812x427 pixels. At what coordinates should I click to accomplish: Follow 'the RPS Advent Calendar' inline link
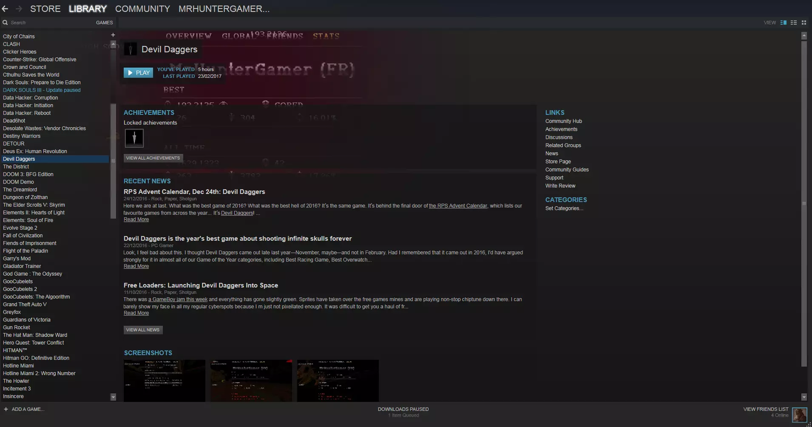coord(458,206)
